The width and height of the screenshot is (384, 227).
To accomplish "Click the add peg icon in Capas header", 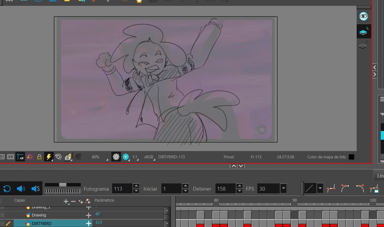I will coord(88,202).
